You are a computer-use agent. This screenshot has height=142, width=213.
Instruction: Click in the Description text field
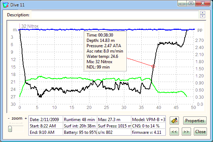(x=114, y=15)
